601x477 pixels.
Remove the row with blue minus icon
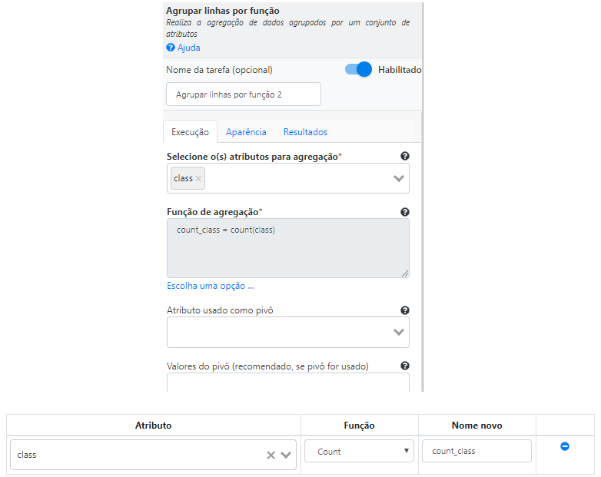pyautogui.click(x=565, y=446)
